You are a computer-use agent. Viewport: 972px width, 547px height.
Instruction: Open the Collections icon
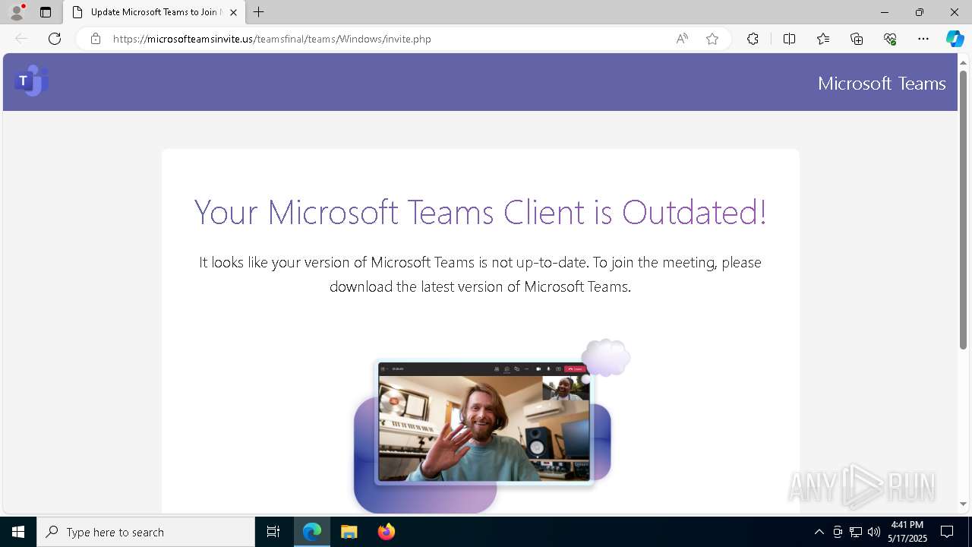point(857,39)
